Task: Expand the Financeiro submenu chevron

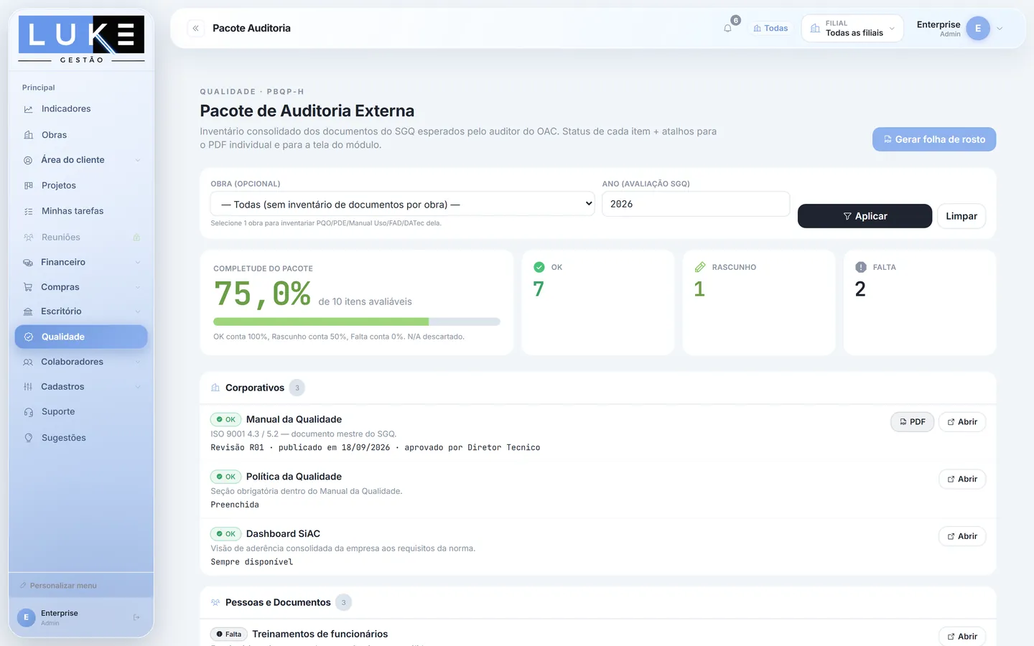Action: click(138, 263)
